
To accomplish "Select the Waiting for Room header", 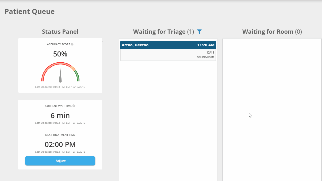I will tap(268, 32).
